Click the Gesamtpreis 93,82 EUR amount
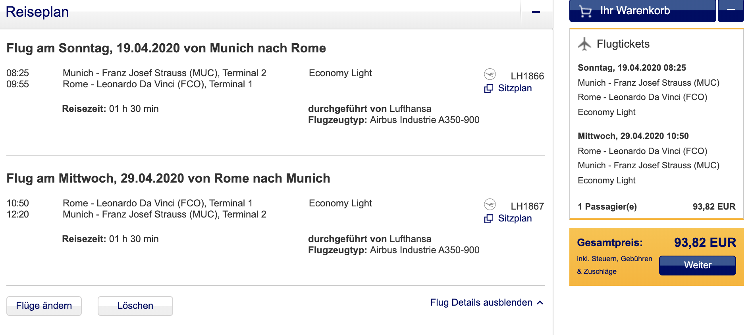Screen dimensions: 748x335 pos(705,243)
